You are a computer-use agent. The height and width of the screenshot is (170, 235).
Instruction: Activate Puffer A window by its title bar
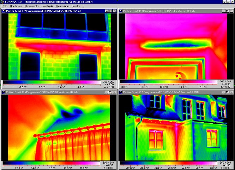[x=53, y=11]
